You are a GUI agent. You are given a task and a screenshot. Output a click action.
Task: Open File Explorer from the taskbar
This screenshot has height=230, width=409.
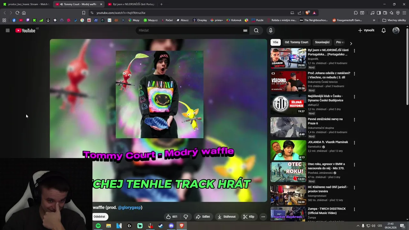(109, 226)
